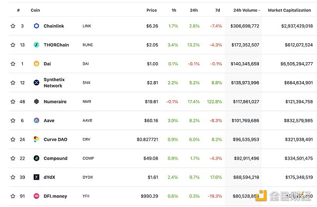Sort by 24h Volume column header
Viewport: 317px width, 207px height.
[x=246, y=10]
